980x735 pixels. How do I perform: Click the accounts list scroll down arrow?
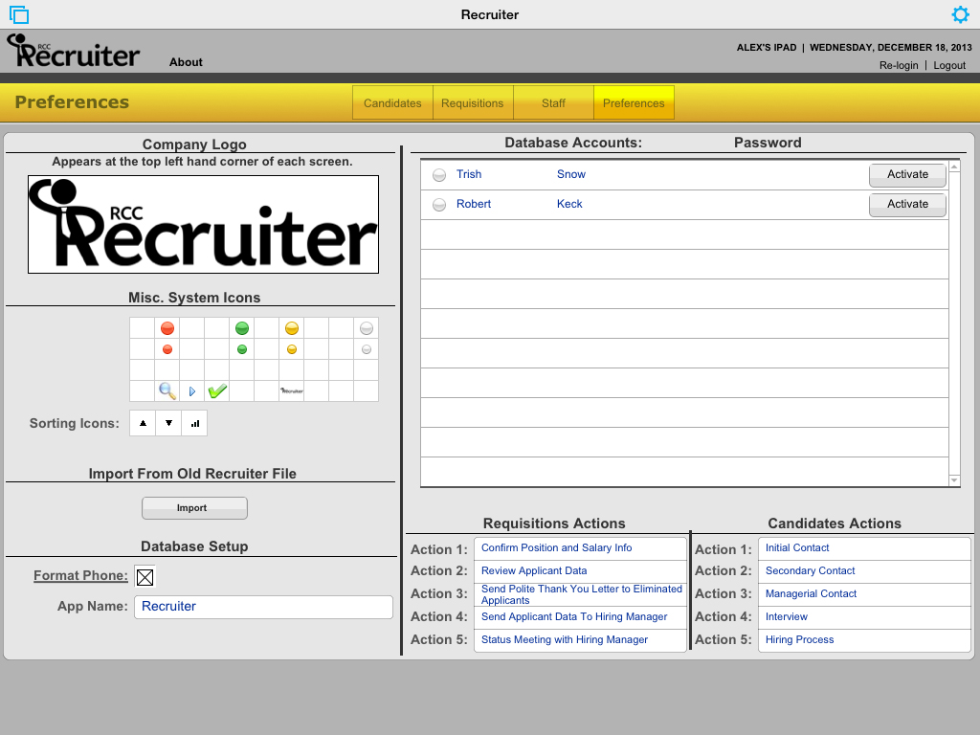coord(954,479)
